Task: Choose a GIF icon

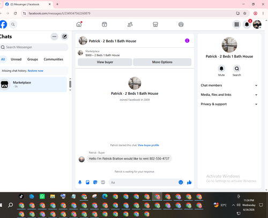Action: pyautogui.click(x=103, y=182)
